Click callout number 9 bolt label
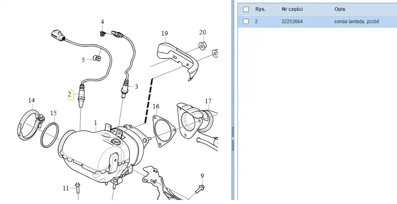This screenshot has width=397, height=204. (202, 176)
